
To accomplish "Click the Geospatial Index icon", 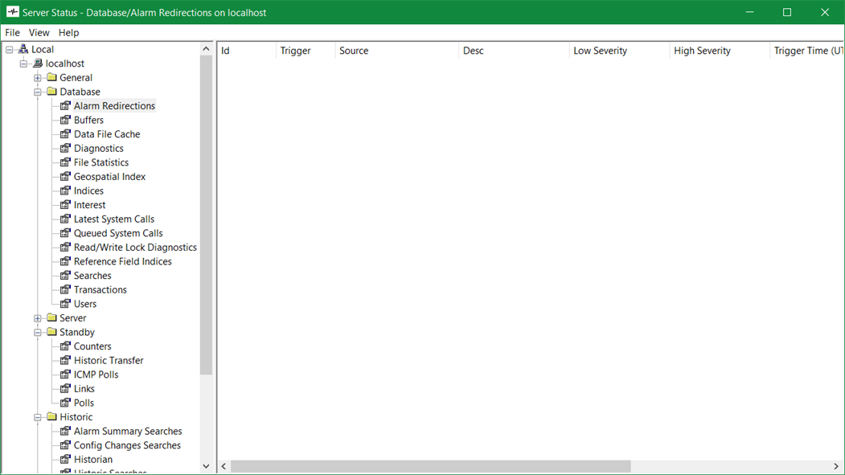I will pos(66,177).
